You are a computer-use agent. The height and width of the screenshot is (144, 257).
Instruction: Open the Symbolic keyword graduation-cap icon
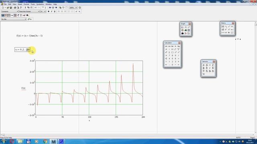click(27, 15)
